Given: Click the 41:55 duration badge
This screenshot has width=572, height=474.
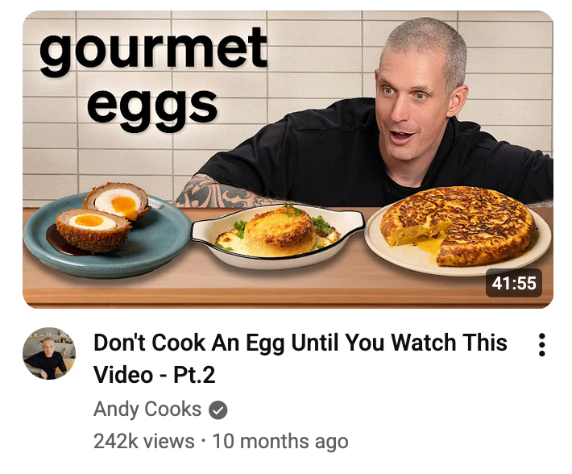Looking at the screenshot, I should click(x=514, y=283).
